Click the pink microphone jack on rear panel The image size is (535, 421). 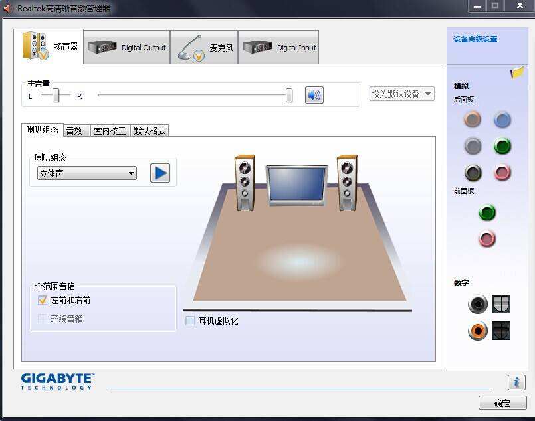[502, 173]
